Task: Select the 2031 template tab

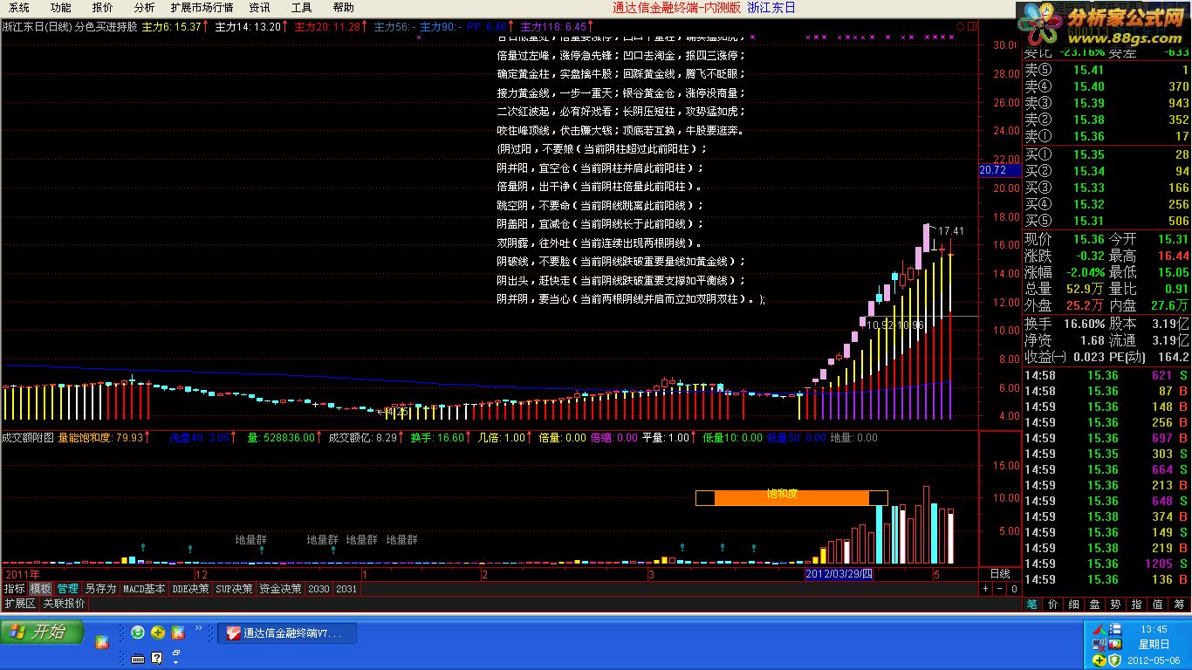Action: [x=346, y=589]
